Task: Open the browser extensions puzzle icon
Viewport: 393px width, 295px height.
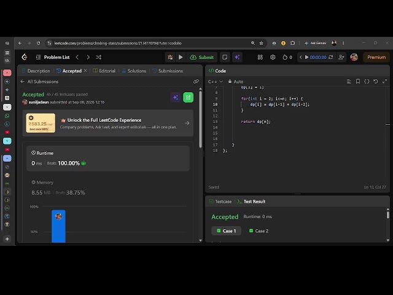Action: (292, 43)
